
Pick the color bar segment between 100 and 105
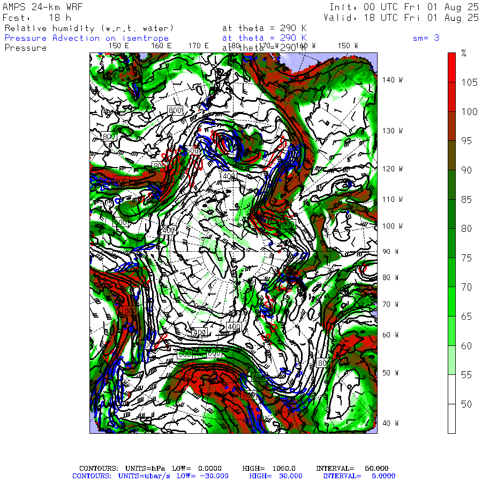click(451, 97)
